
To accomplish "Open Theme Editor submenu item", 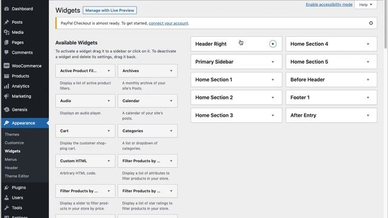I will [x=17, y=176].
